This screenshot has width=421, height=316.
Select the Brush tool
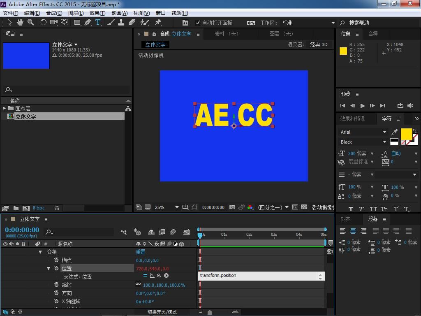(x=111, y=23)
